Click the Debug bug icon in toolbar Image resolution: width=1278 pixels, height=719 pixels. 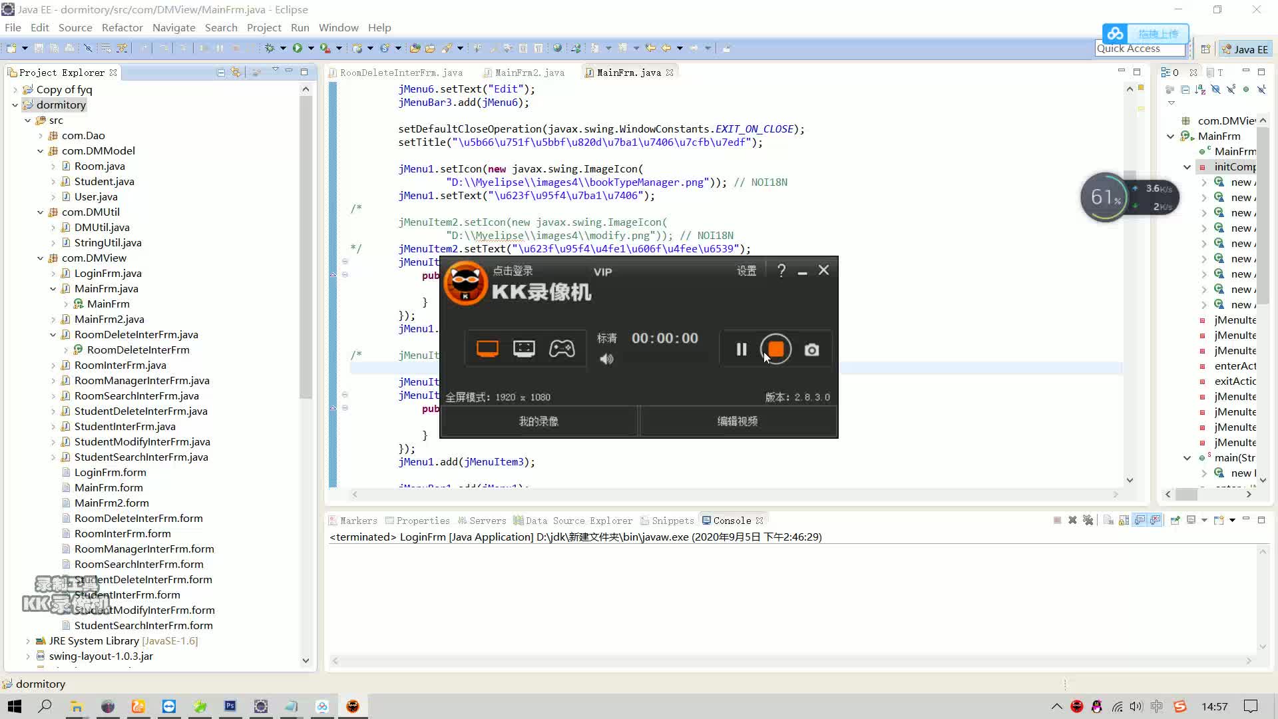click(x=270, y=48)
